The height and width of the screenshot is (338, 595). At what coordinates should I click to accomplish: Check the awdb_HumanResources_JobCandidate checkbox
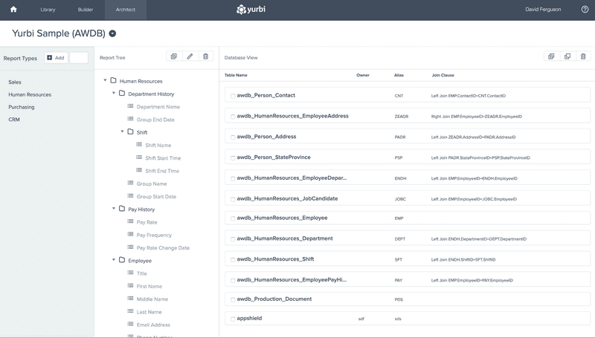233,199
